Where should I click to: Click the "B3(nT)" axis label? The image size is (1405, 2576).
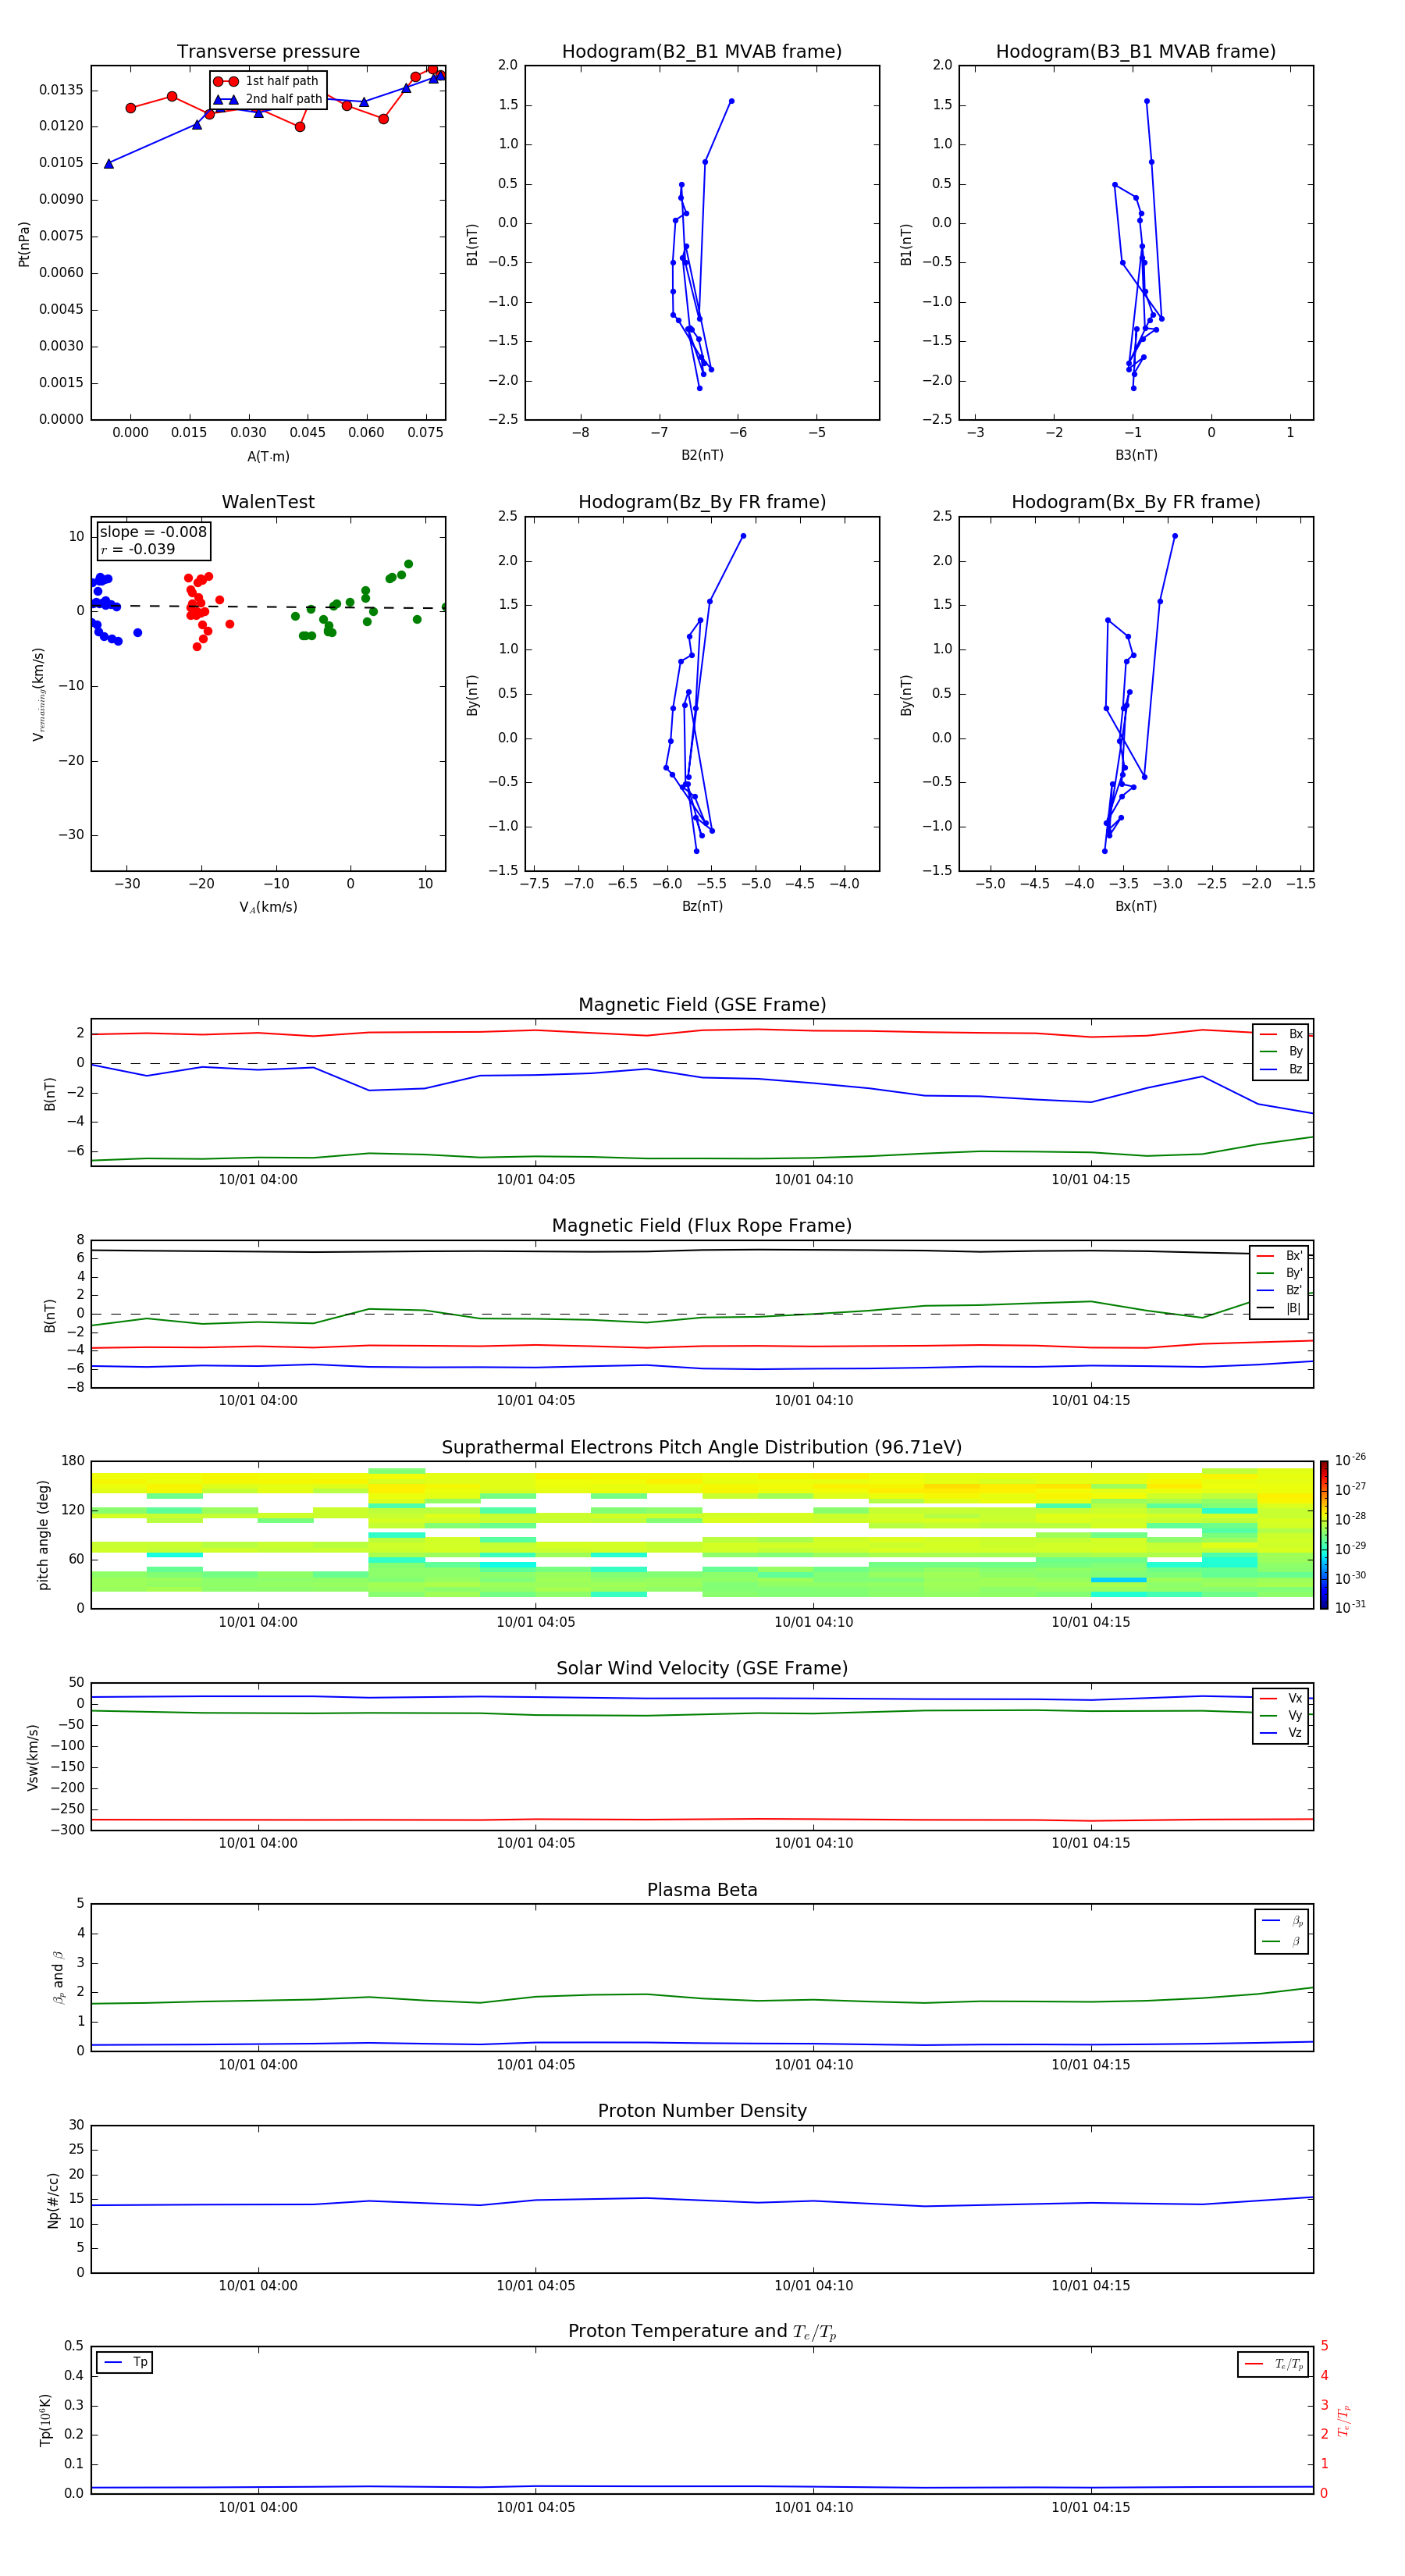(1136, 455)
